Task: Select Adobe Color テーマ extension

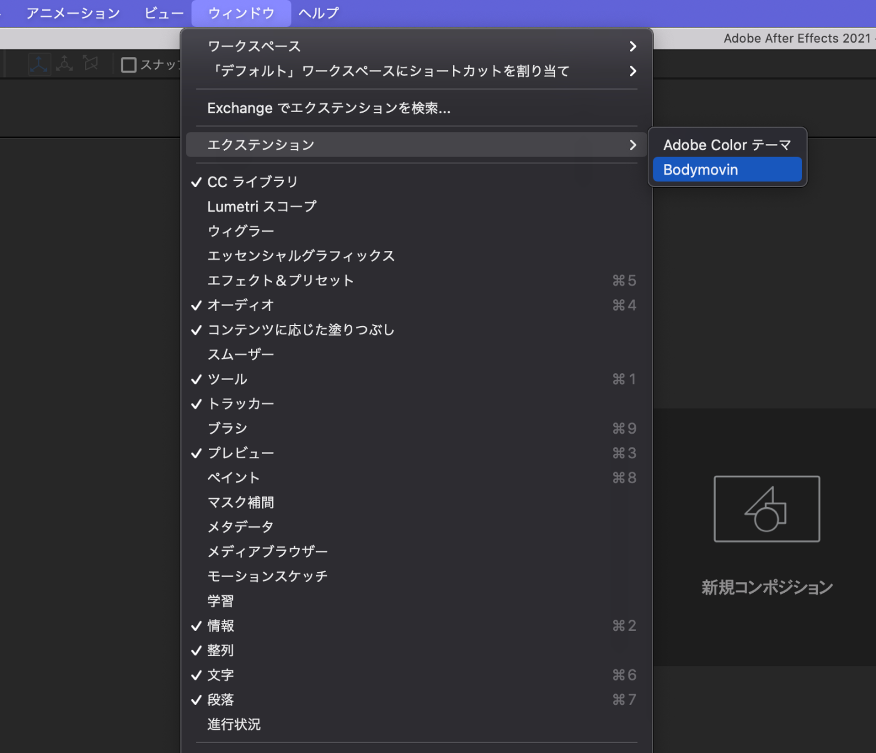Action: coord(727,145)
